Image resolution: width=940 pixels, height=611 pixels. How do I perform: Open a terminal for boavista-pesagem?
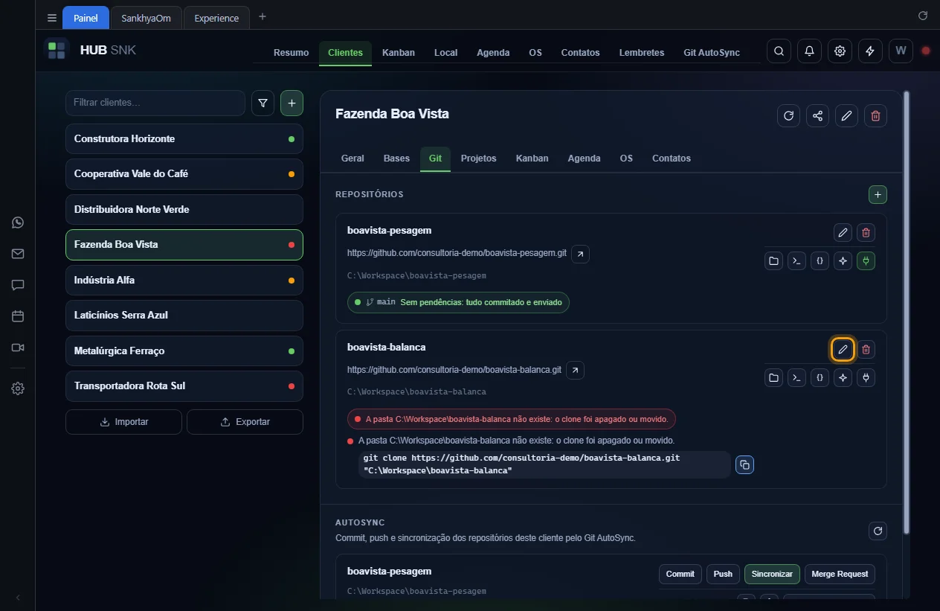[x=796, y=261]
